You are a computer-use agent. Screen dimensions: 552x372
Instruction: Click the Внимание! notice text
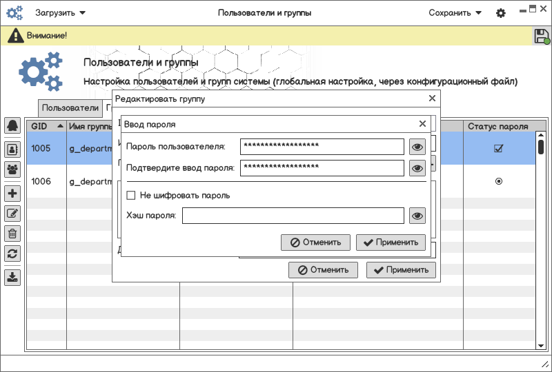[47, 36]
